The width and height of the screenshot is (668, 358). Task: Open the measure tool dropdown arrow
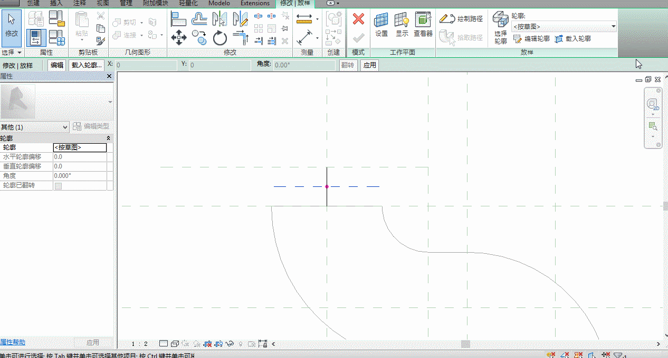click(x=317, y=19)
